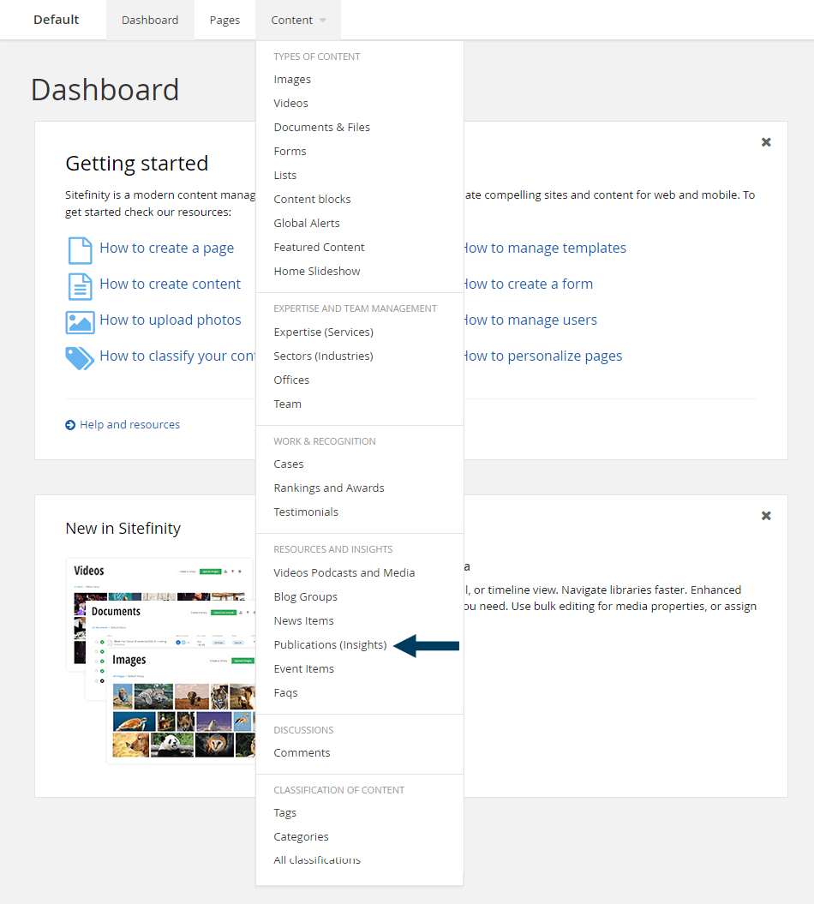Screen dimensions: 814x904
Task: Open News Items menu item
Action: coord(304,621)
